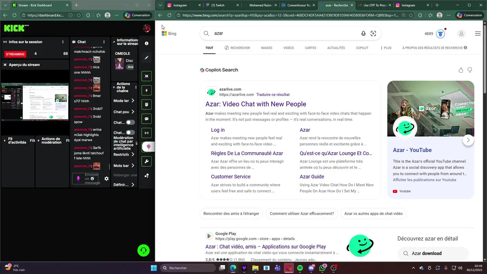Screen dimensions: 487x274
Task: Click thumbs down on Copilot Search
Action: click(469, 70)
